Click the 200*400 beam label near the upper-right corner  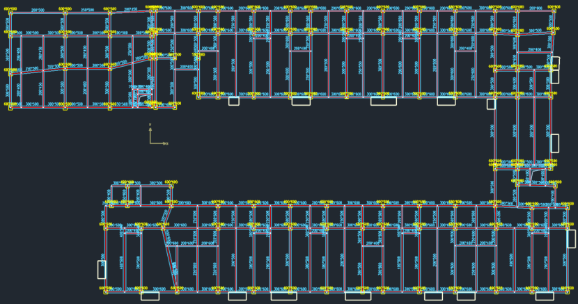point(534,49)
